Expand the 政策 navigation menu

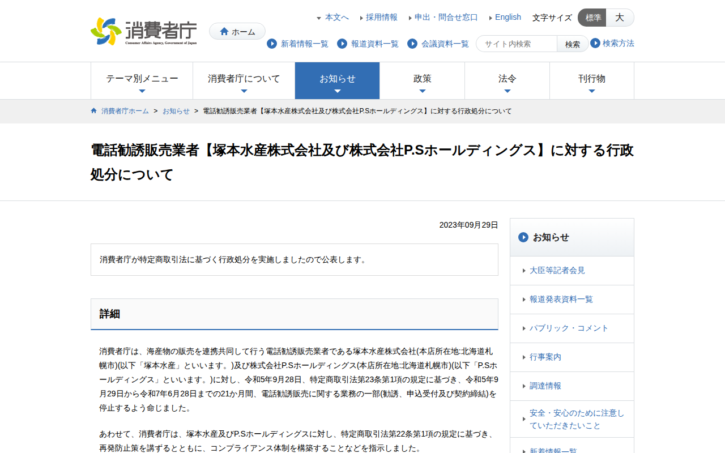[x=423, y=81]
